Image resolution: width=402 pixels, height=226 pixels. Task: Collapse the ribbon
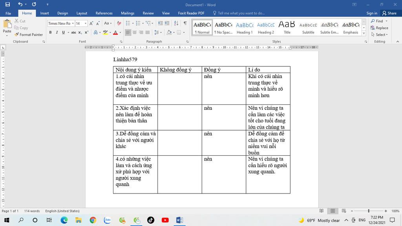(398, 42)
